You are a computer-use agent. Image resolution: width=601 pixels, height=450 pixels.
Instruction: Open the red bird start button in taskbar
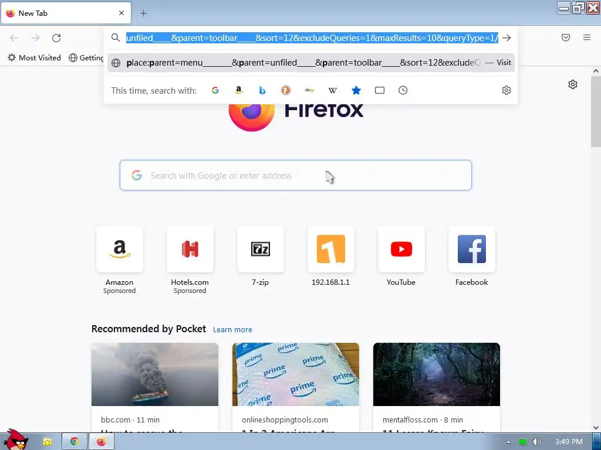pyautogui.click(x=16, y=440)
